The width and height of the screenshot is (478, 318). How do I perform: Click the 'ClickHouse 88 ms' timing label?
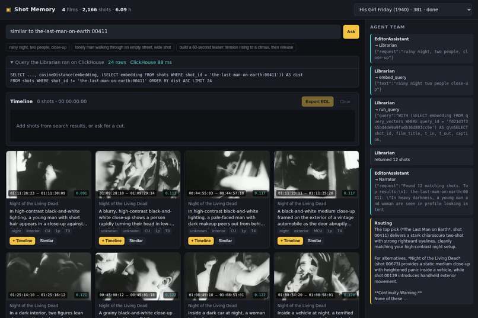pos(151,62)
